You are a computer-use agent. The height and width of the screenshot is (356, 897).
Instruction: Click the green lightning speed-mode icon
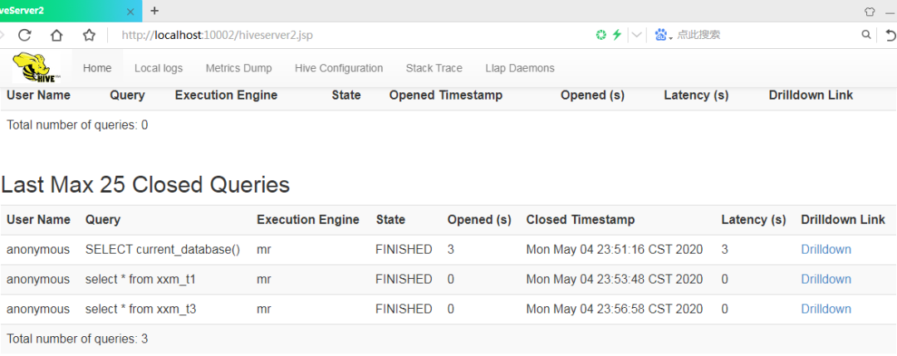pos(616,35)
